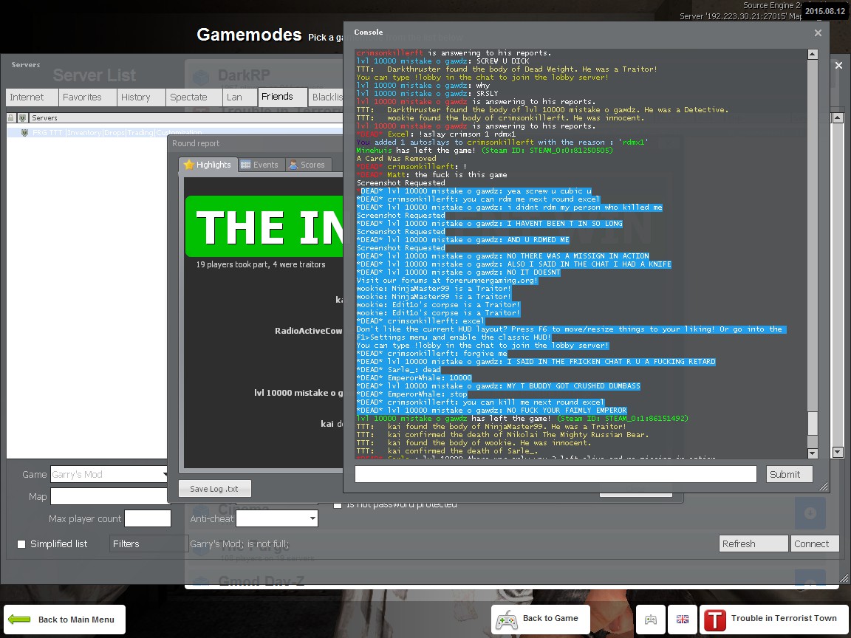Toggle the 'Is not password protected' checkbox
Image resolution: width=851 pixels, height=638 pixels.
(338, 504)
